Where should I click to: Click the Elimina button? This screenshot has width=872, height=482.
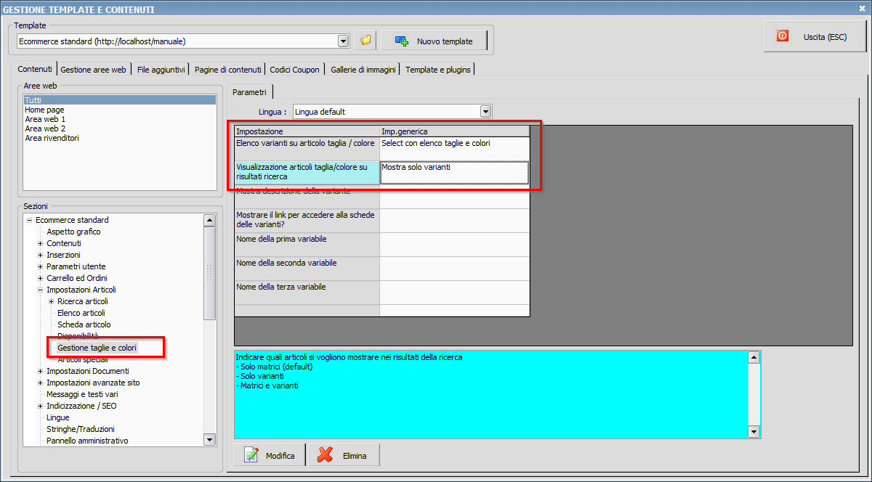pyautogui.click(x=344, y=456)
